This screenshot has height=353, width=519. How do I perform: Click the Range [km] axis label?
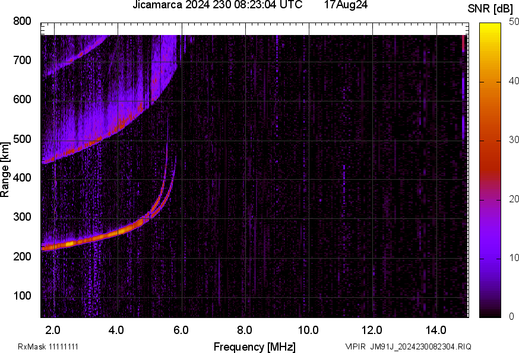tap(5, 168)
